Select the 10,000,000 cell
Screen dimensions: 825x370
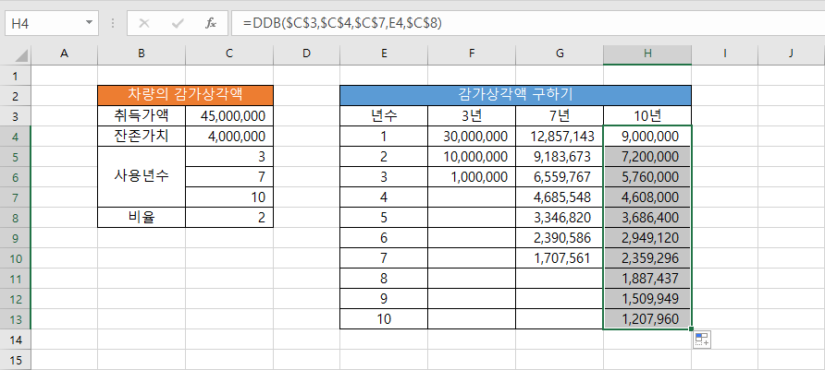click(472, 157)
